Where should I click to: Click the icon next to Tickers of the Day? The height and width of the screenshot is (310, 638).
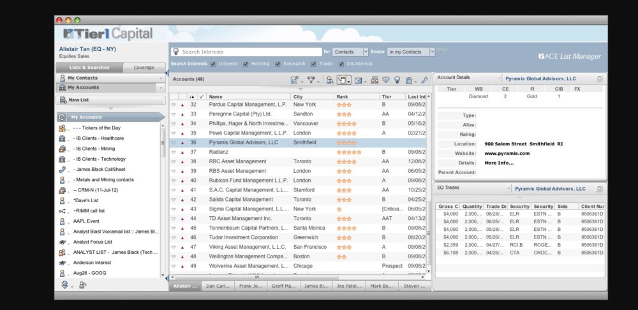[62, 128]
